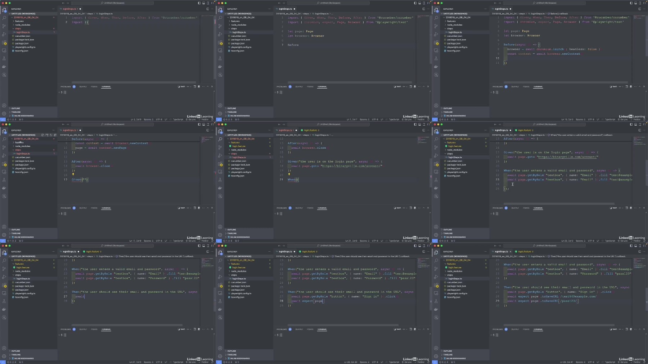Close loginSteps.ts tab in bottom-right window
Viewport: 648px width, 364px height.
(510, 252)
